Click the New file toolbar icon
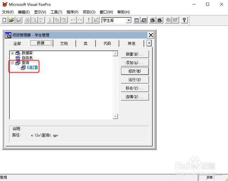 (x=5, y=20)
